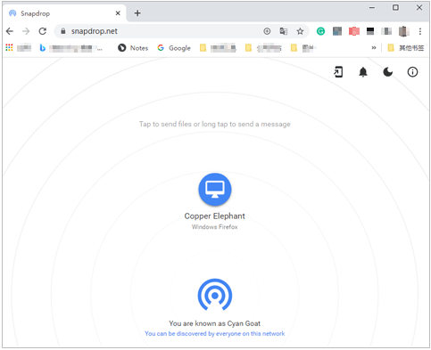The height and width of the screenshot is (350, 431).
Task: Click the Snapdrop logo at the bottom
Action: pos(215,295)
